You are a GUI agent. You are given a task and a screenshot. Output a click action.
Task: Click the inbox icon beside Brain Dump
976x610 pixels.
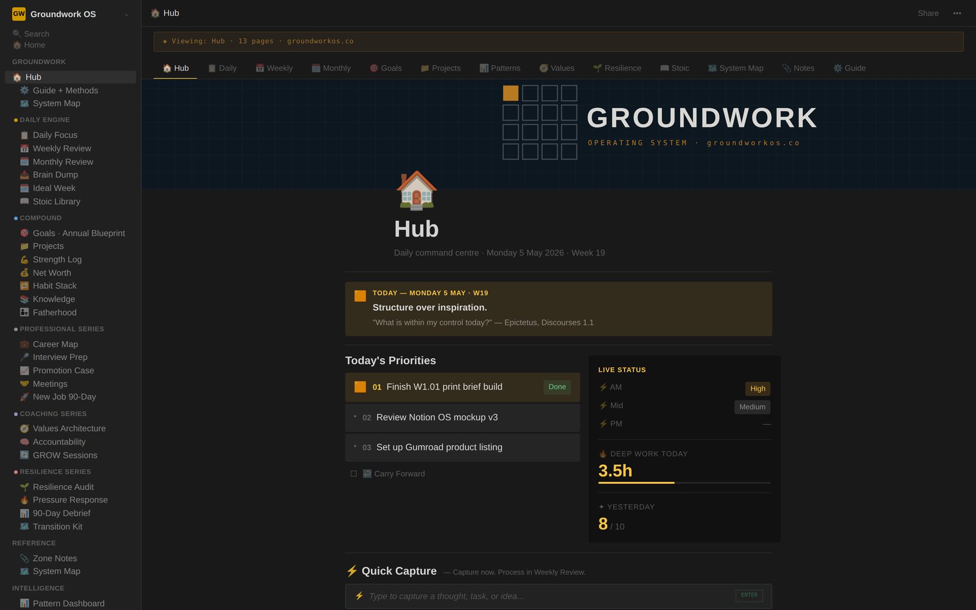point(24,174)
